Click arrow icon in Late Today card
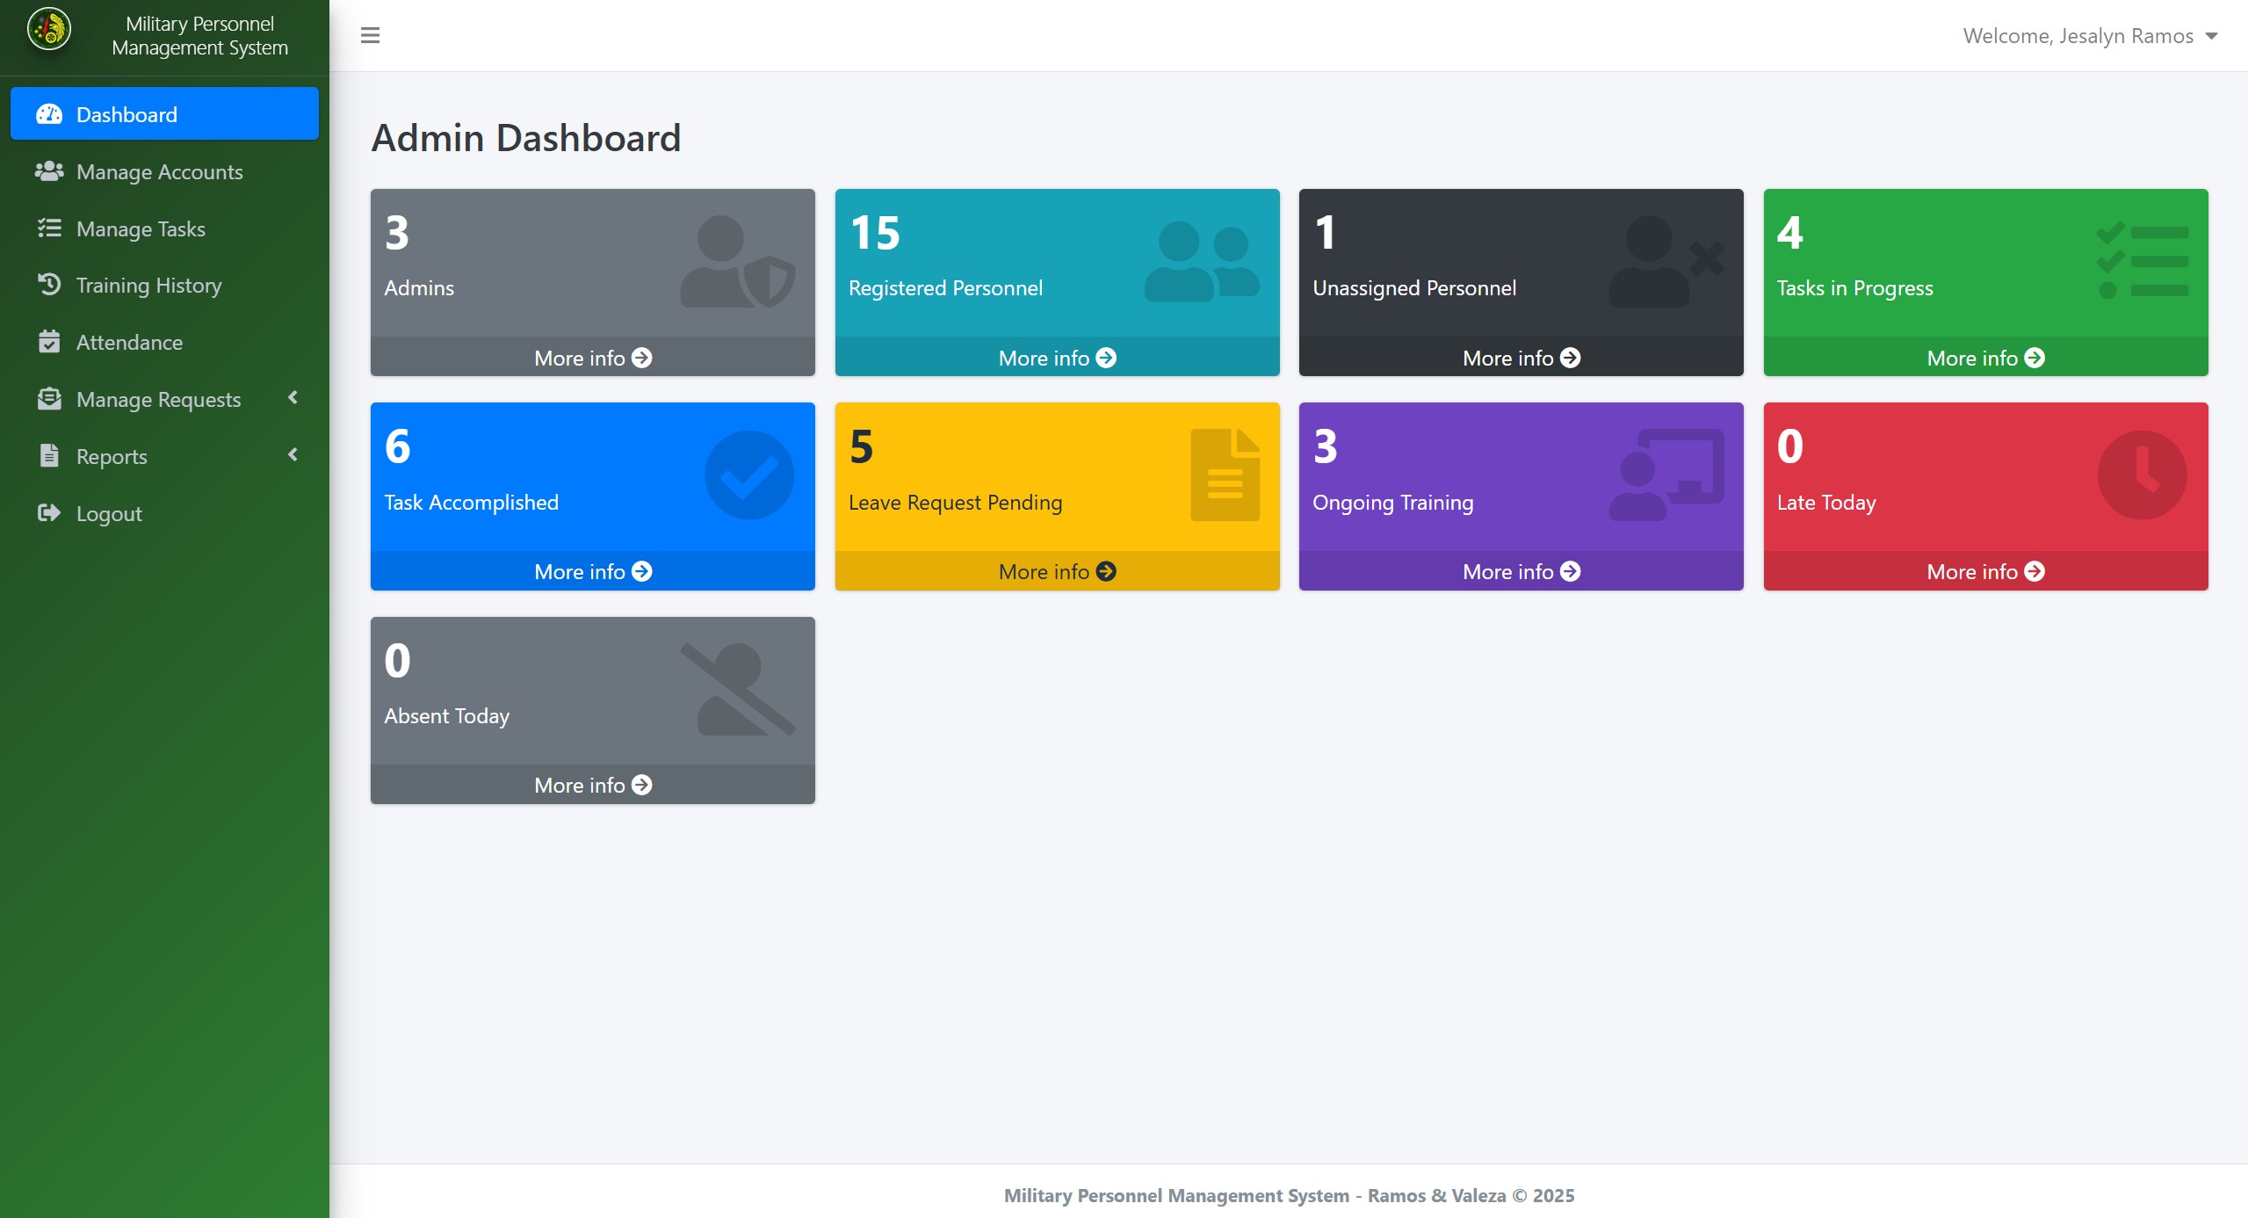Viewport: 2248px width, 1218px height. (2035, 572)
